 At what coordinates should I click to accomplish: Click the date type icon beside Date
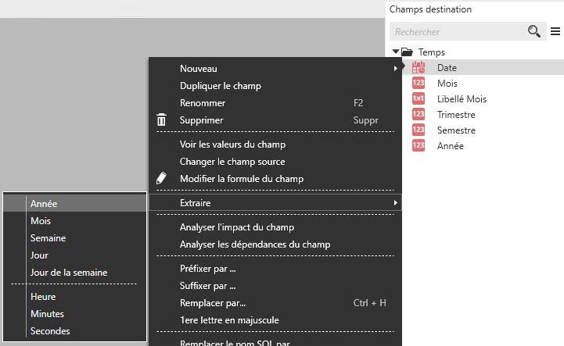click(x=419, y=68)
